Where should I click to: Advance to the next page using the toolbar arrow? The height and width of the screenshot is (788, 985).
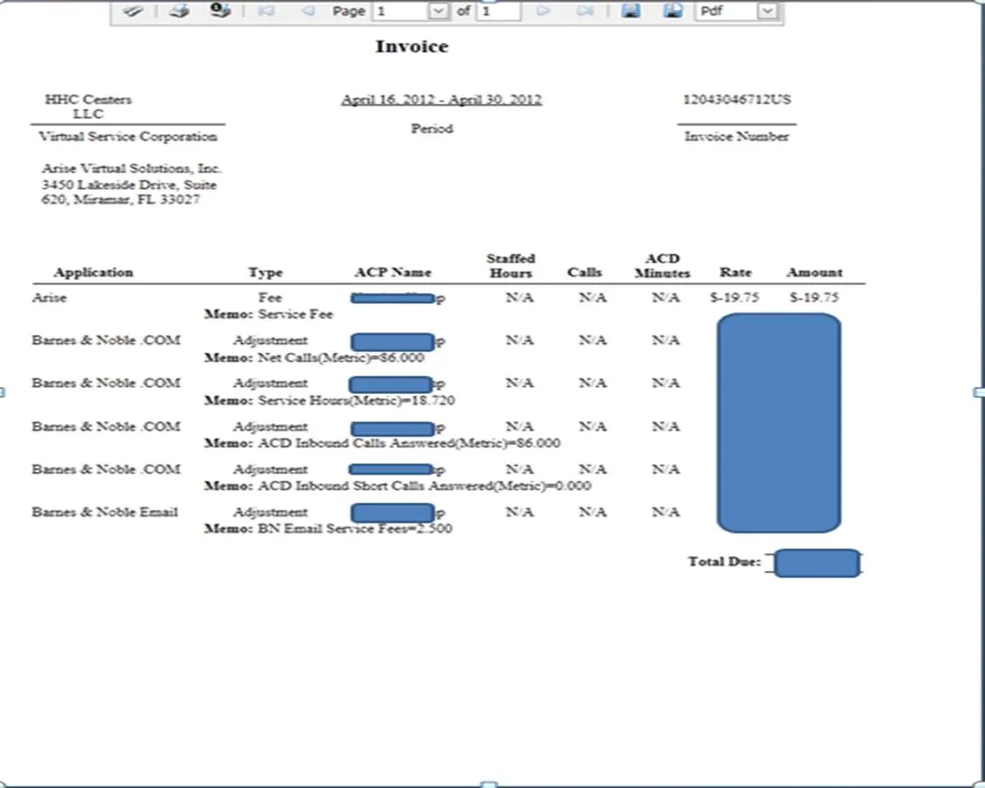click(543, 11)
